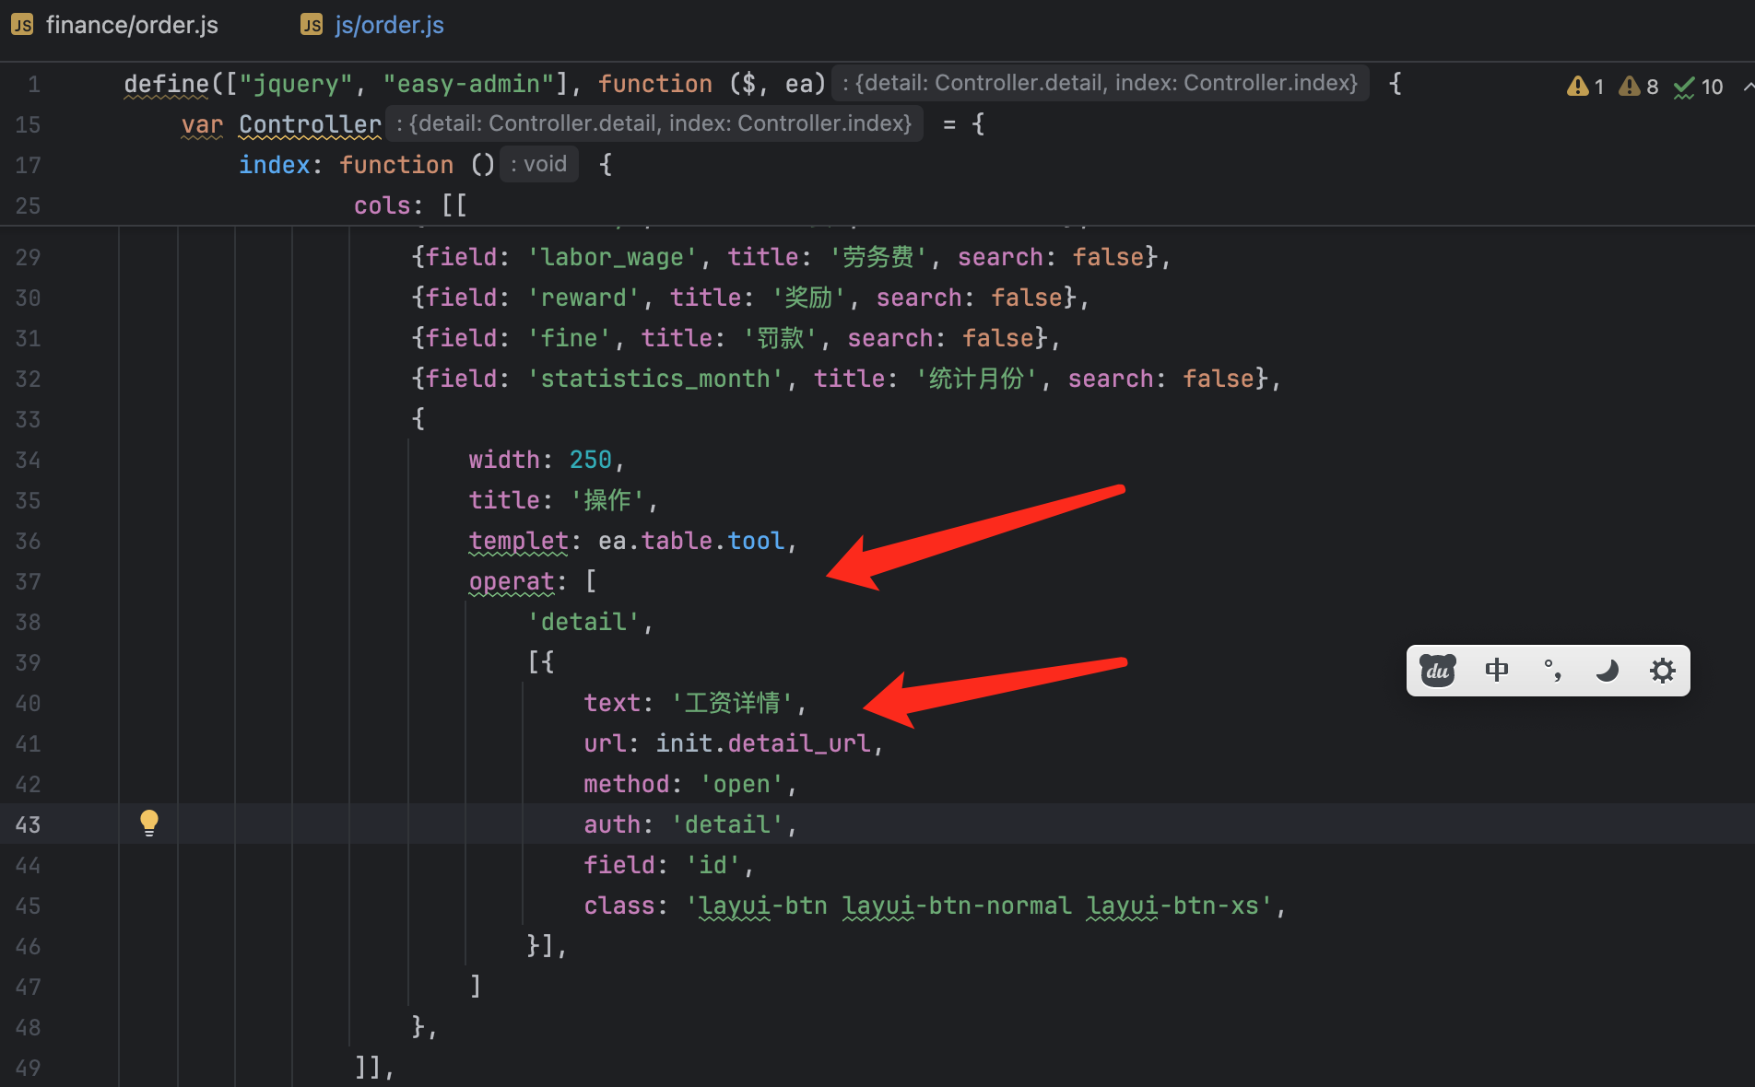This screenshot has height=1087, width=1755.
Task: Click line number 37 in the gutter
Action: (28, 581)
